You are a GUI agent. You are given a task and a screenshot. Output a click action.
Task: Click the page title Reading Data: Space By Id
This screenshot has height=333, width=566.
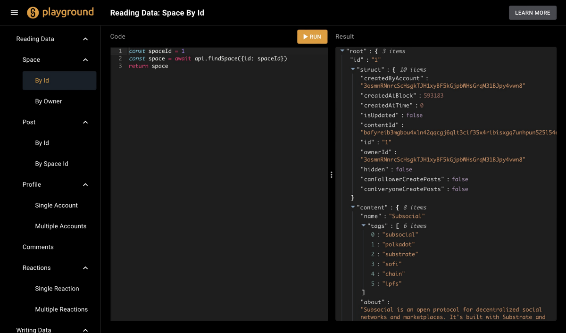pyautogui.click(x=157, y=13)
